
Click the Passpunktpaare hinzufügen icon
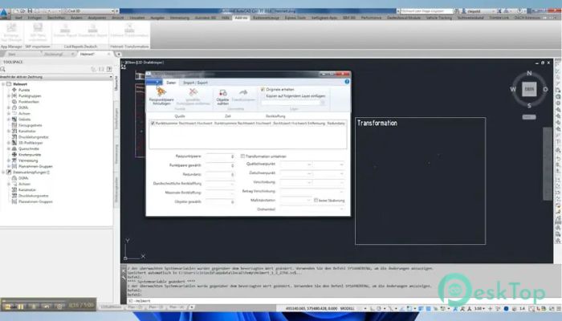(x=161, y=92)
